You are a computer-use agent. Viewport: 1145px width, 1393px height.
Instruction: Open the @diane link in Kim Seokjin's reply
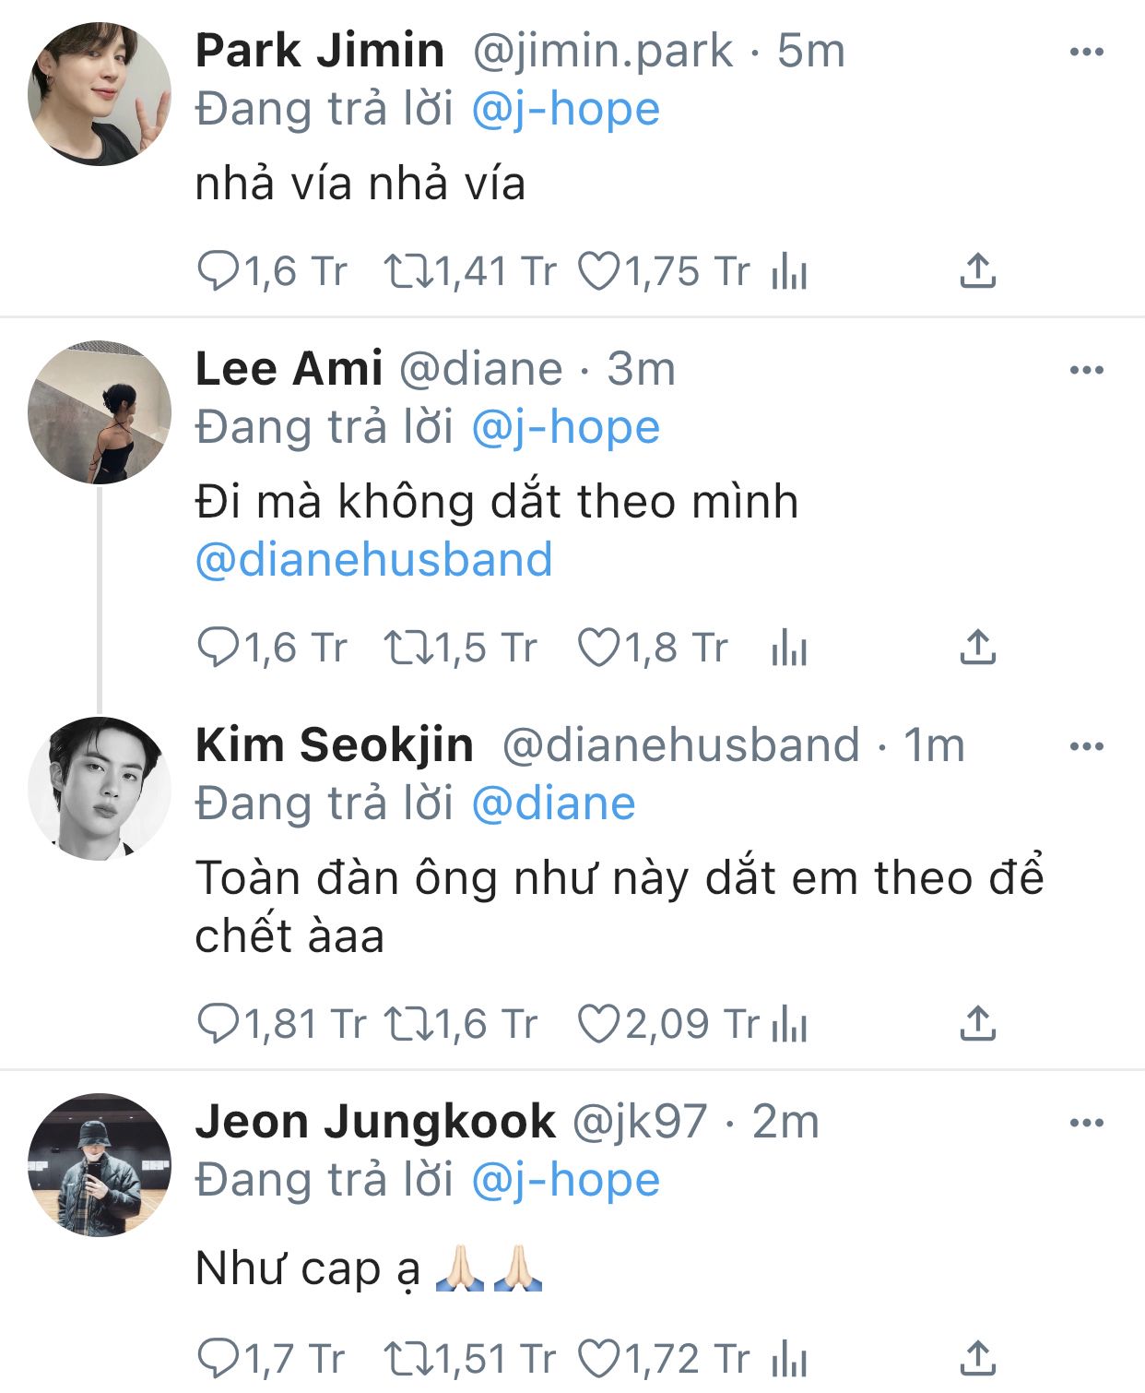(553, 804)
